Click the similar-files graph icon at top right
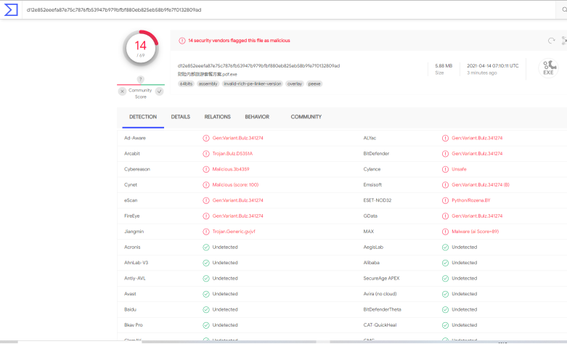 564,41
